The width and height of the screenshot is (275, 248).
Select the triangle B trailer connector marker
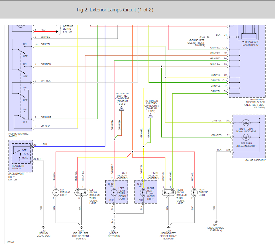(x=121, y=109)
